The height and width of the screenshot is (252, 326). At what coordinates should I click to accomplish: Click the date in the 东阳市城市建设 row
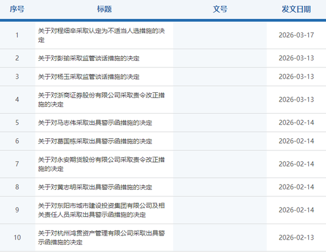pos(296,210)
